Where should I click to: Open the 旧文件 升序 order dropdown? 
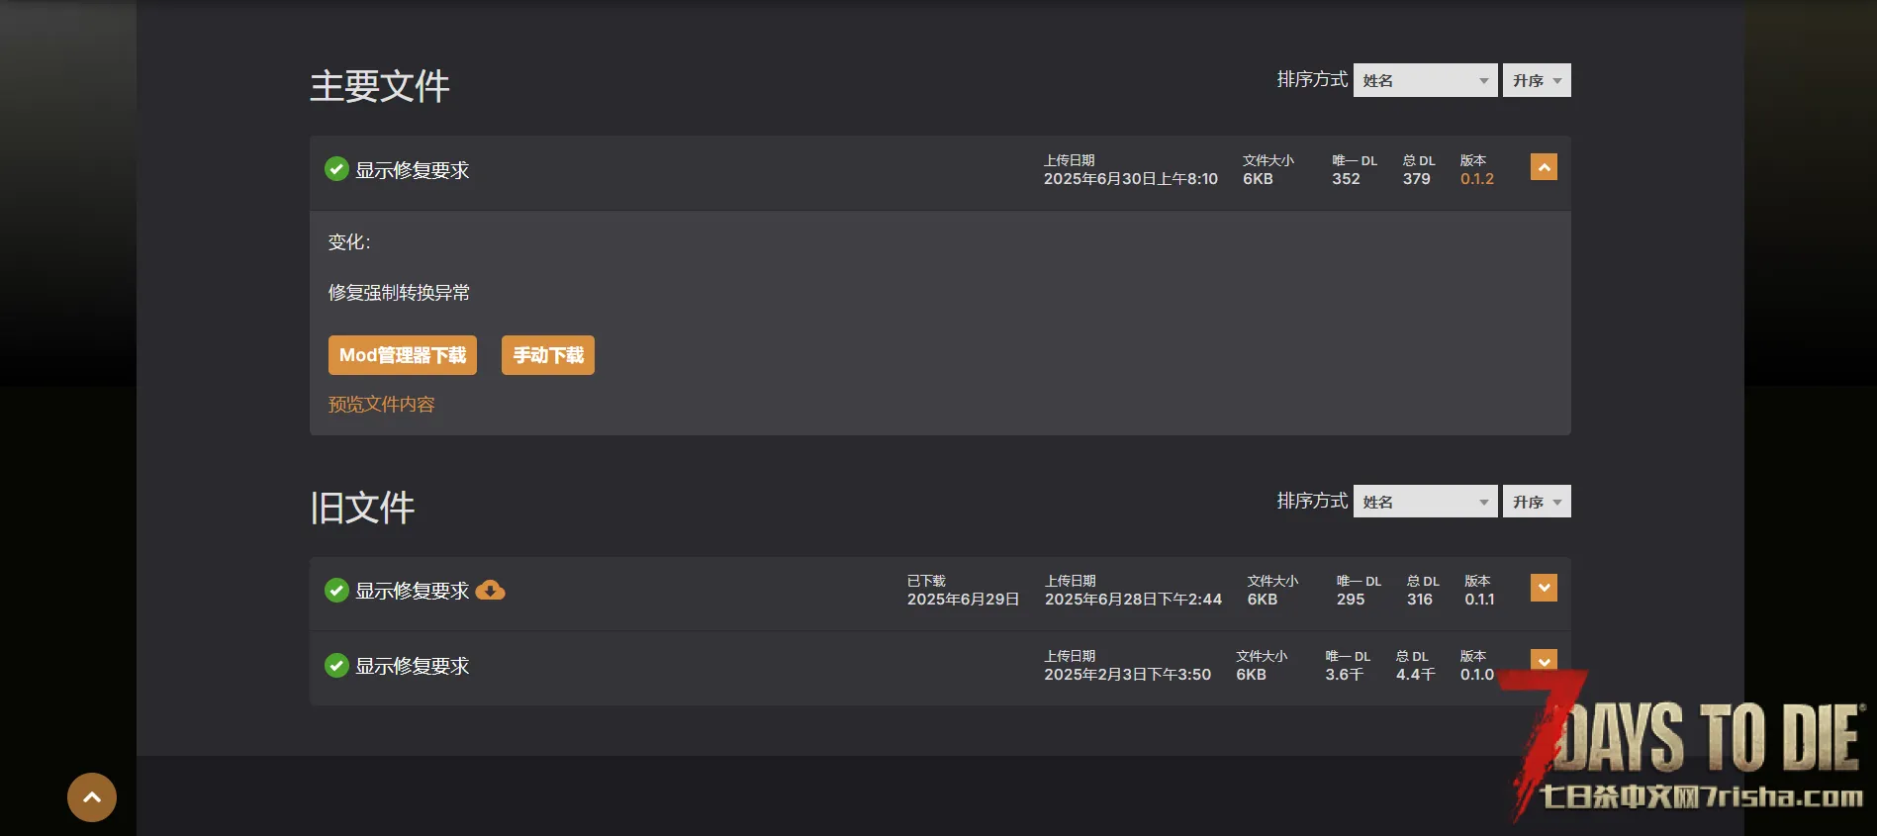pyautogui.click(x=1537, y=502)
